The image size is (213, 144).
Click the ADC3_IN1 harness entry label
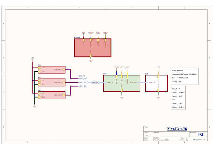83,83
